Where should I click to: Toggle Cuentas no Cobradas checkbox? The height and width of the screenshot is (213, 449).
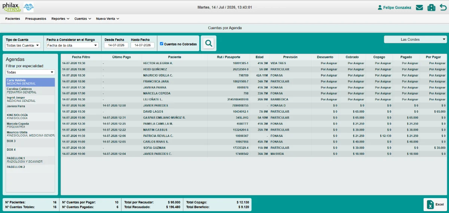point(162,44)
